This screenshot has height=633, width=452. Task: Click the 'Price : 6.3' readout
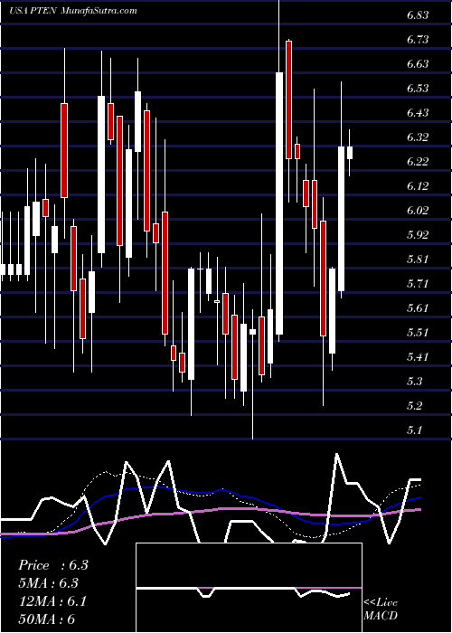[x=53, y=565]
